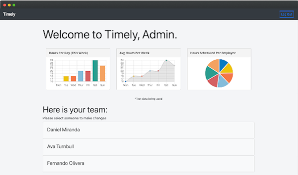Click the Avg Hours Per Week header
This screenshot has width=298, height=175.
click(x=133, y=53)
